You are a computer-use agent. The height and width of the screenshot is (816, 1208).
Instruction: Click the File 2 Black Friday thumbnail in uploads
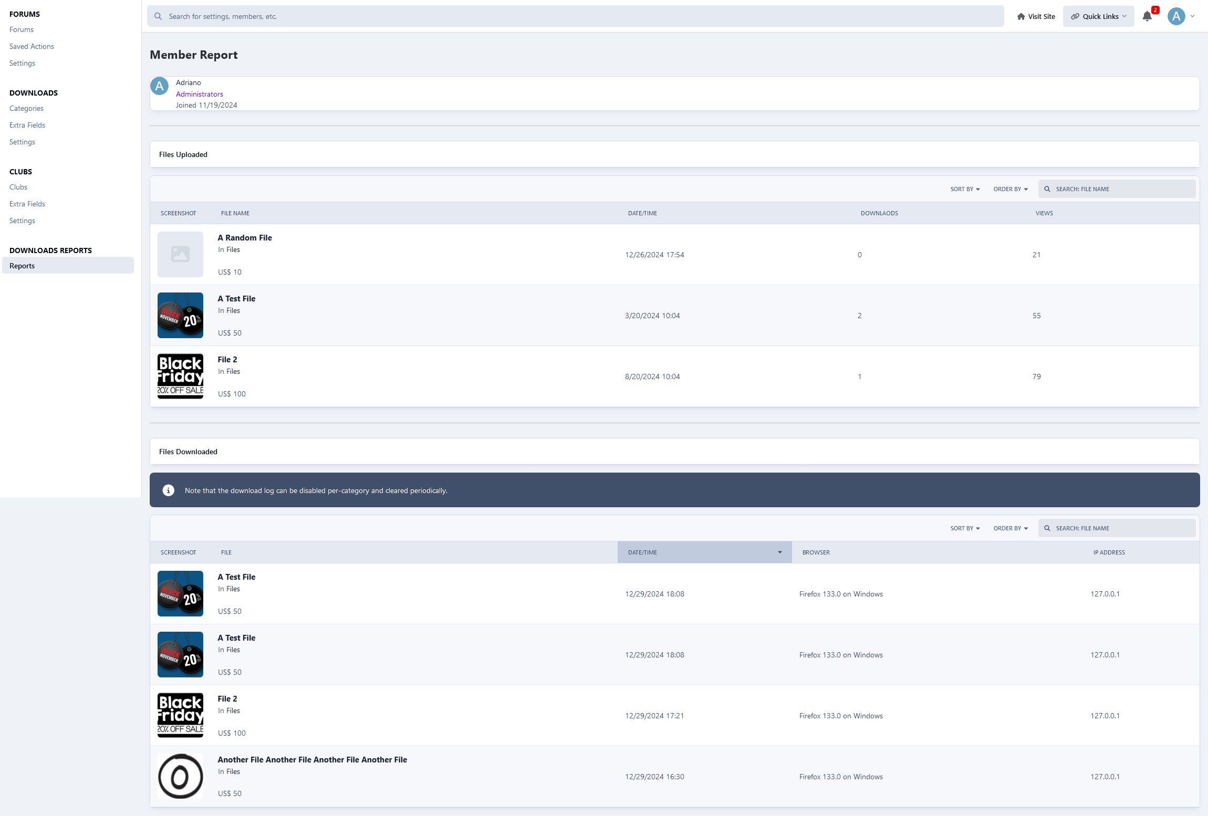click(x=180, y=376)
